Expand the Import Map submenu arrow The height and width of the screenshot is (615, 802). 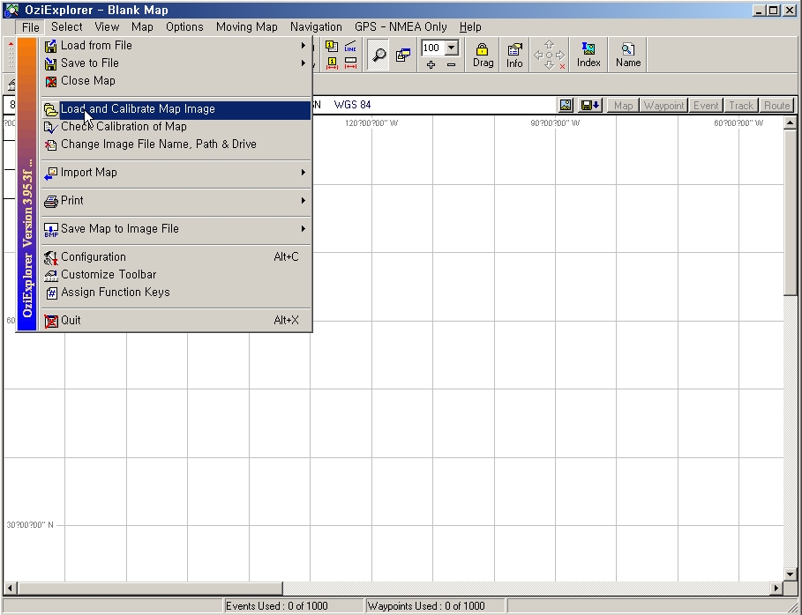pos(304,173)
